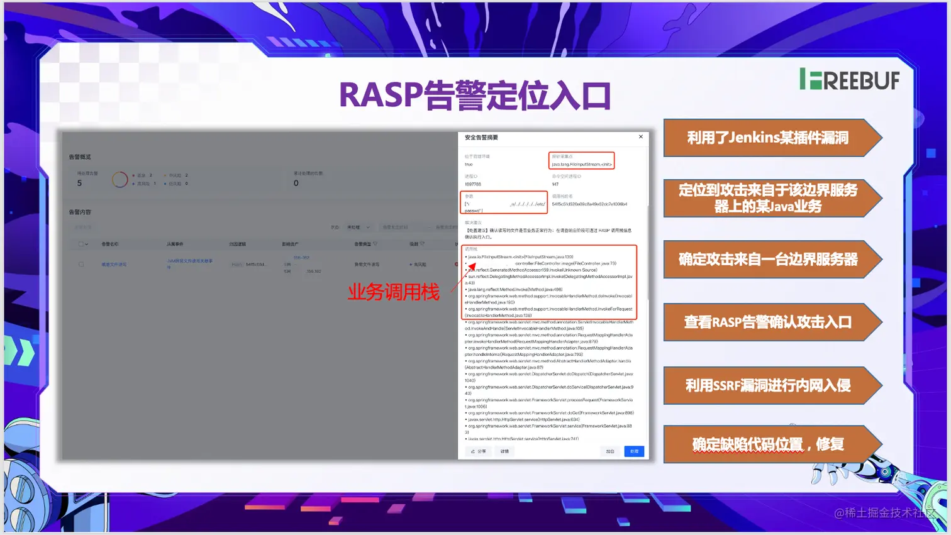Click the alert overview donut chart
Image resolution: width=951 pixels, height=535 pixels.
(120, 180)
